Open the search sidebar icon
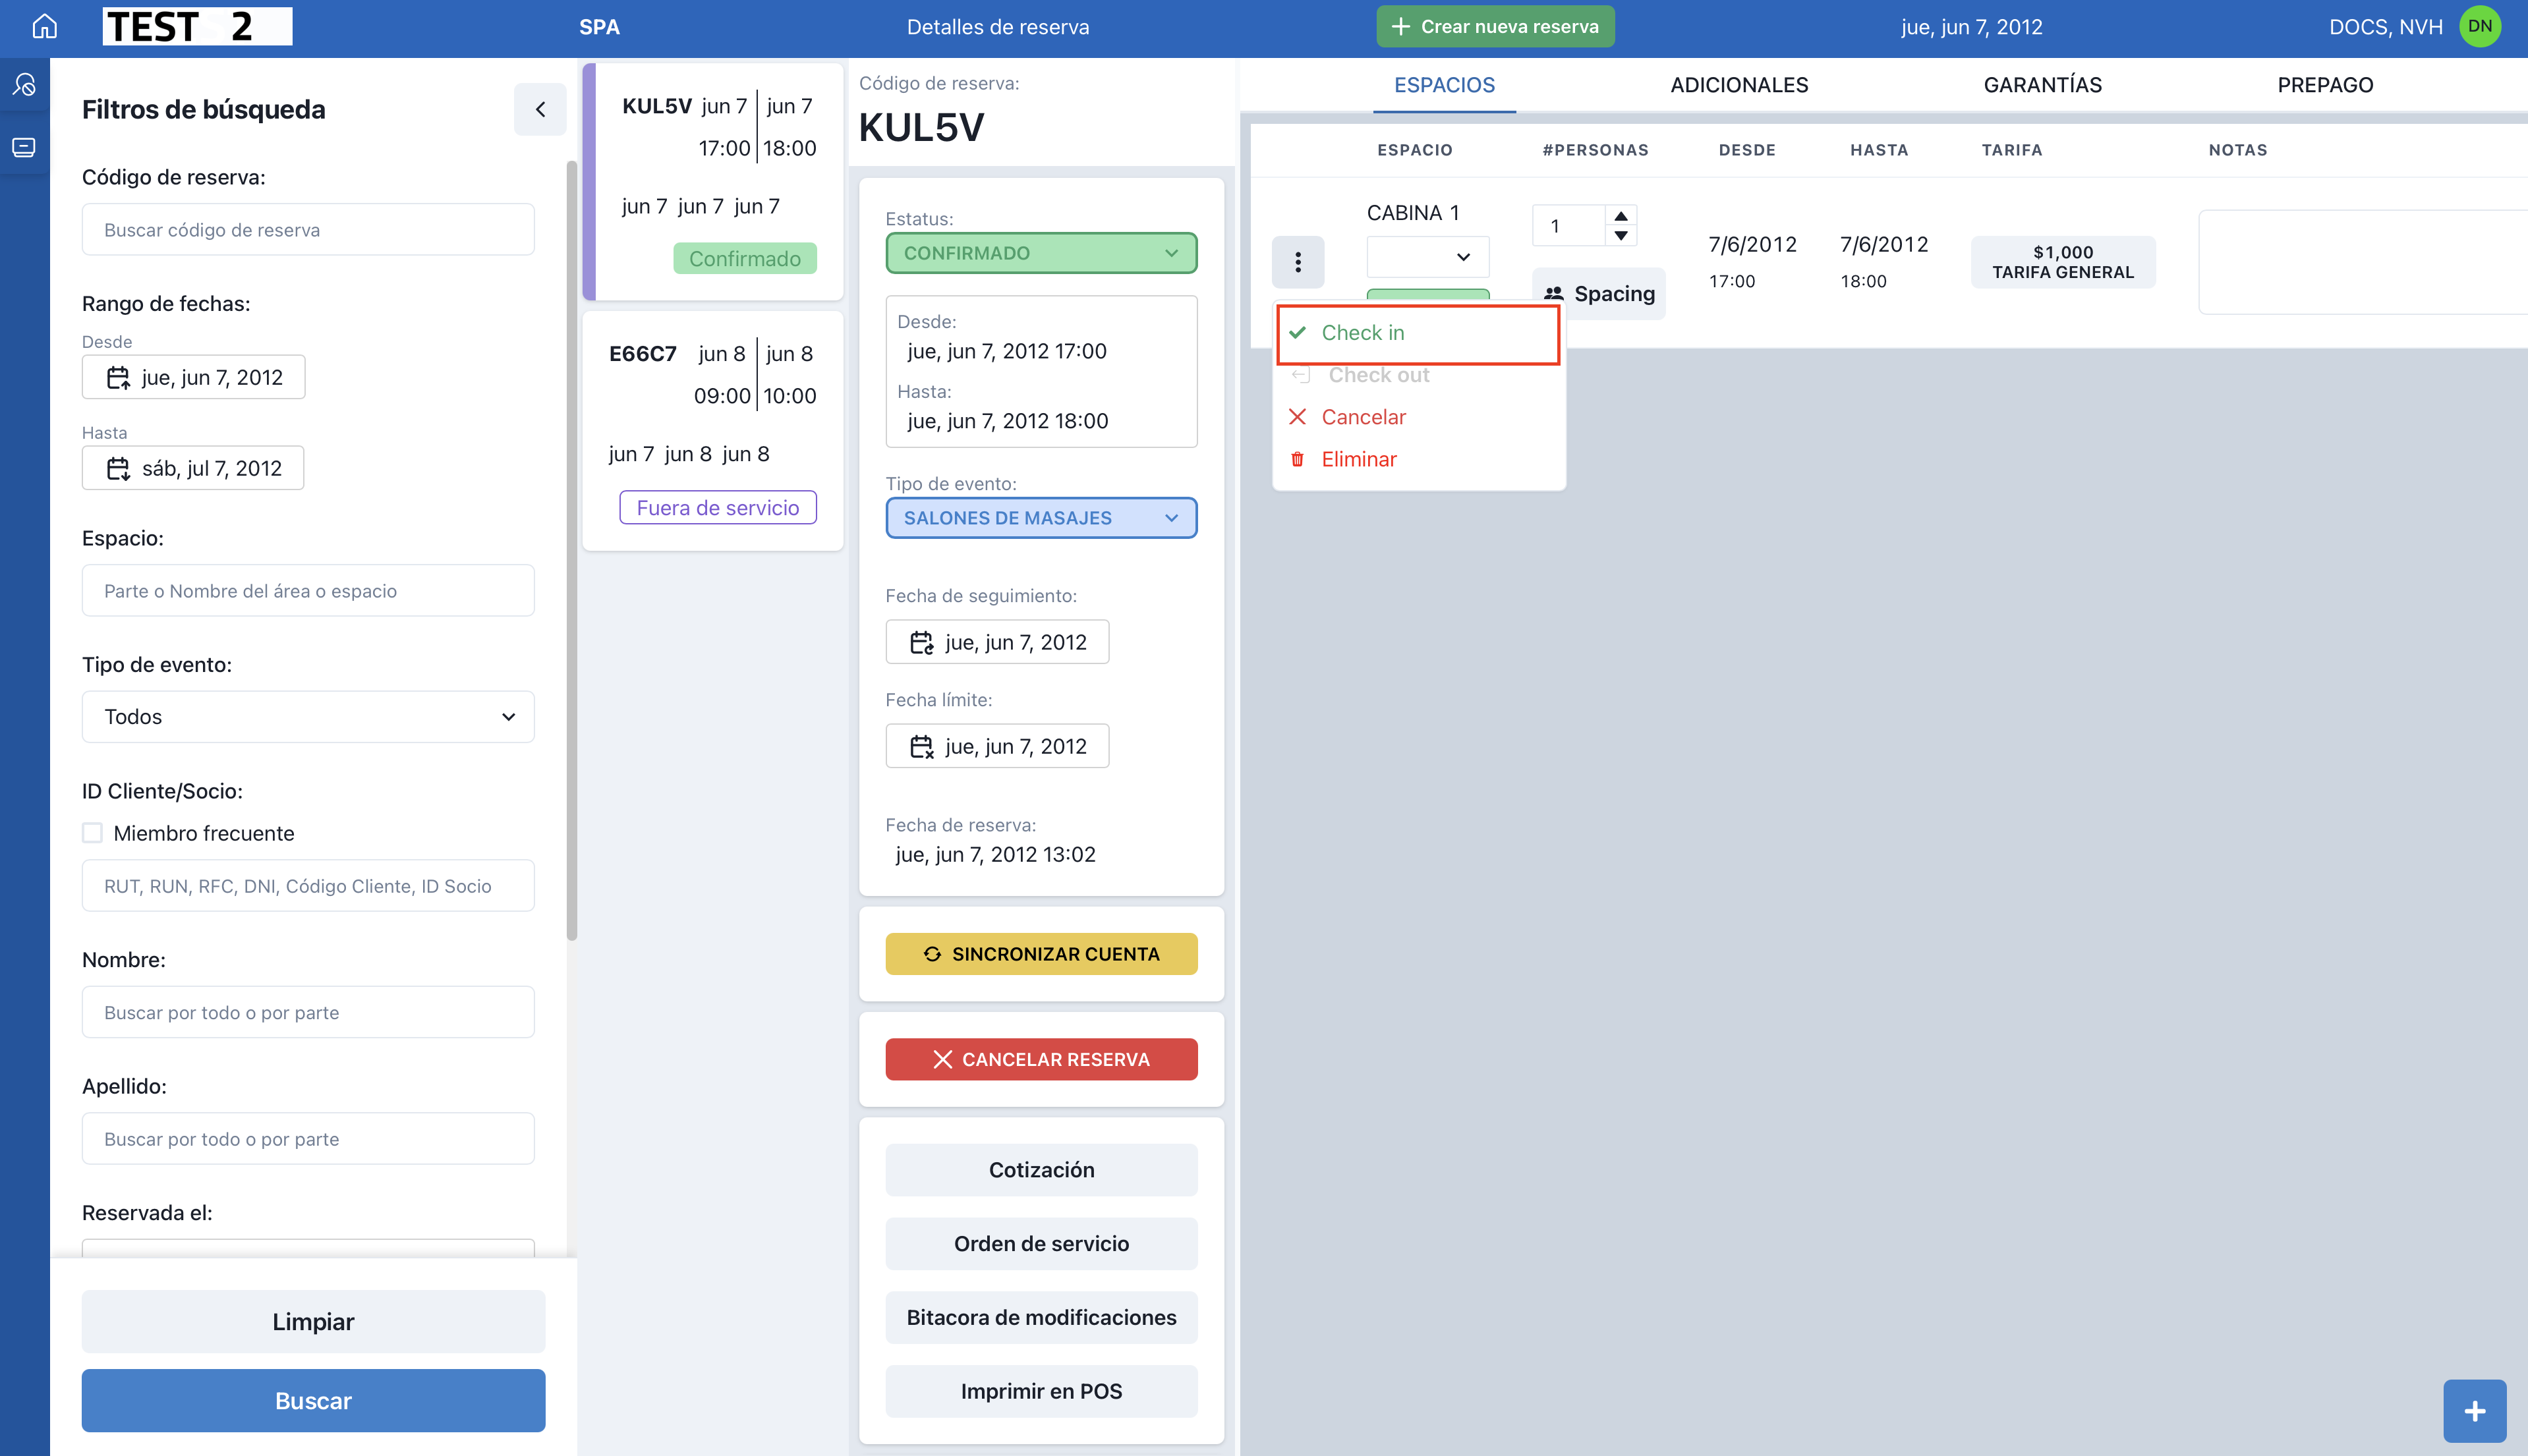 pos(24,85)
